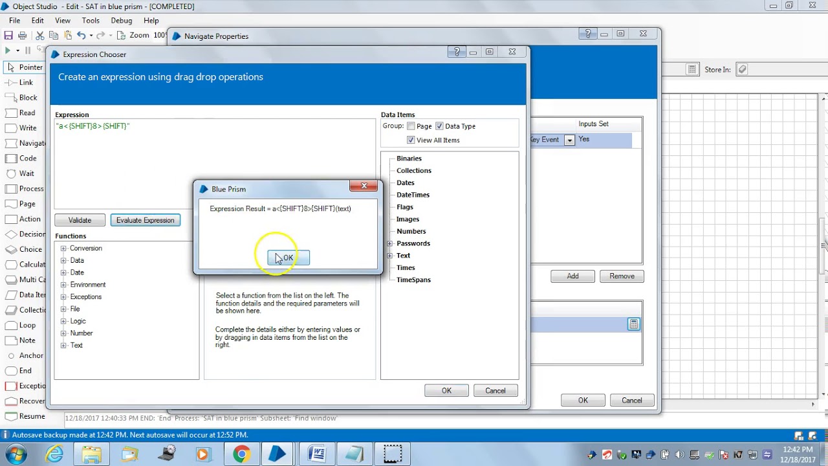Click the Store In data item picker icon
This screenshot has height=466, width=828.
coord(742,69)
